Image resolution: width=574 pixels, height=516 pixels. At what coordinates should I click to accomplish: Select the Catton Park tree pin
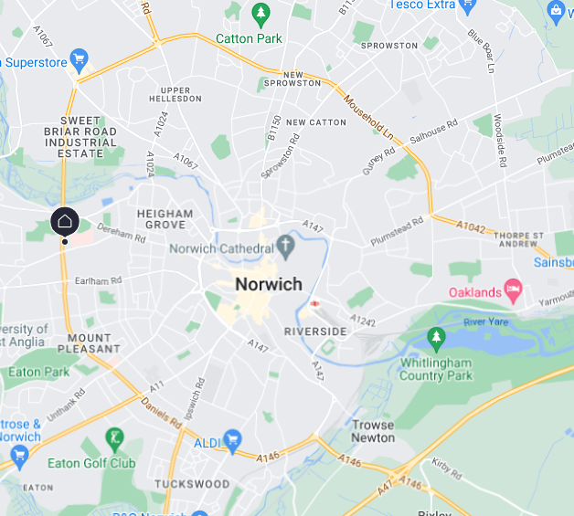(260, 16)
